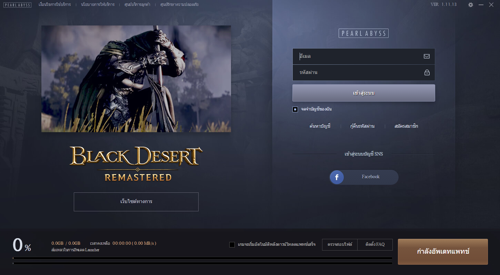Click ค้นหาบัญชี find account link
Viewport: 500px width, 275px height.
coord(320,126)
